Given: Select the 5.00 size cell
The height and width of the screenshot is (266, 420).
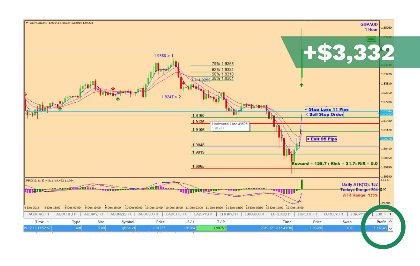Looking at the screenshot, I should [94, 228].
